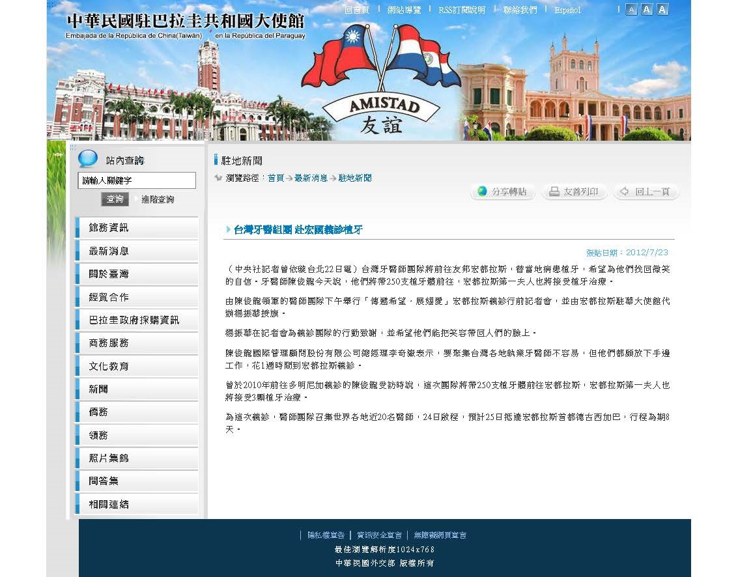The image size is (738, 577).
Task: Open RSS訂閱說明 link
Action: 462,9
